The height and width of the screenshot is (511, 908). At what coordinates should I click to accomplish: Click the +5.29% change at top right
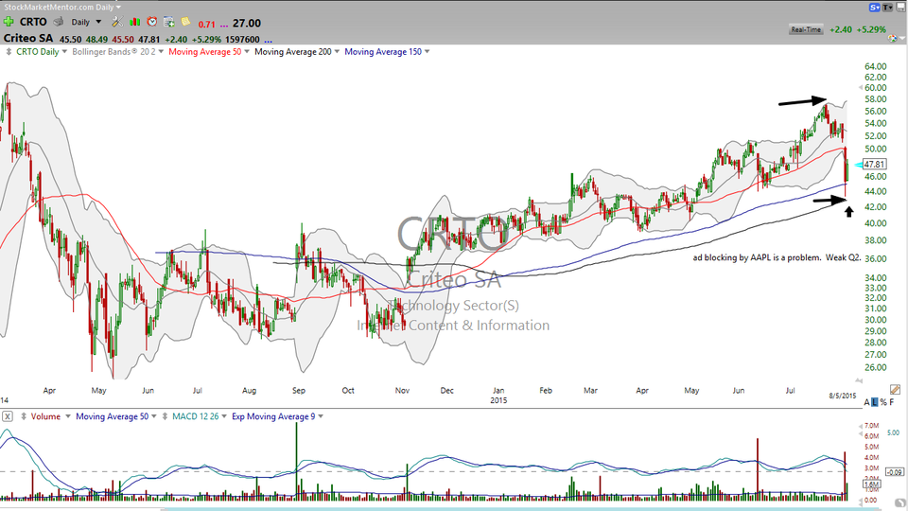click(873, 29)
